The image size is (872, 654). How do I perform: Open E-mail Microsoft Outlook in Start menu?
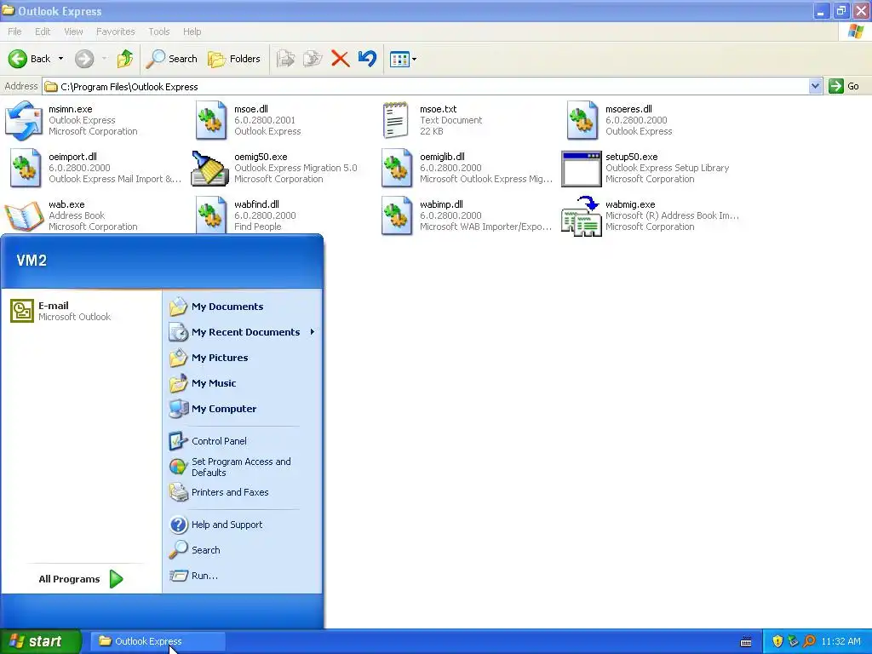click(81, 311)
